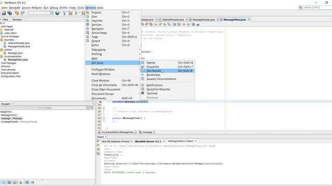Collapse the code fold at line 25
The image size is (332, 186).
click(104, 108)
